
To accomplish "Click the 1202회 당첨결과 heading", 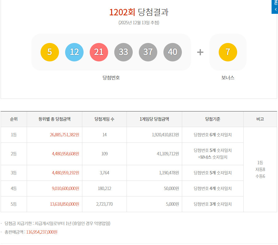I will 139,12.
